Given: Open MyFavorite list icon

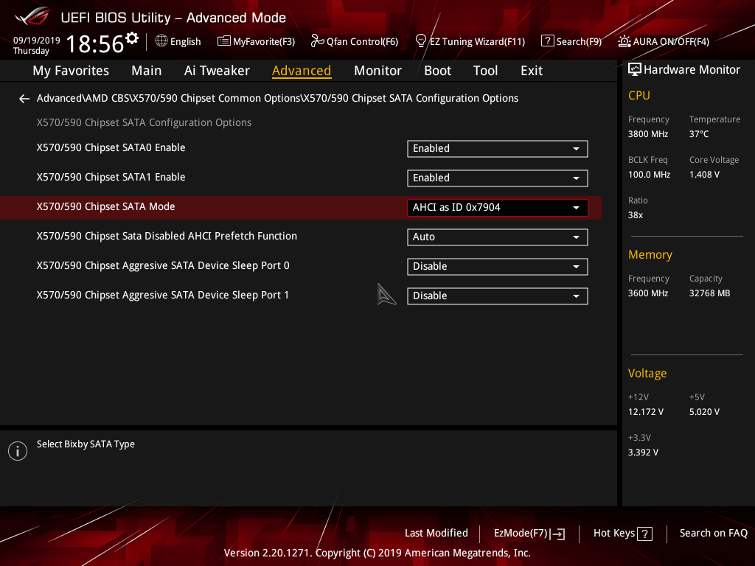Looking at the screenshot, I should tap(224, 41).
